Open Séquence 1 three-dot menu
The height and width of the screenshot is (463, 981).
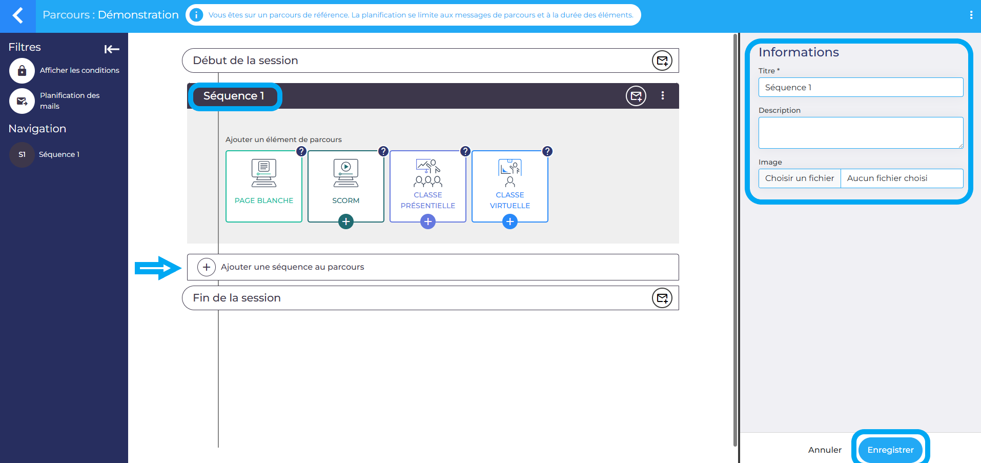[663, 96]
